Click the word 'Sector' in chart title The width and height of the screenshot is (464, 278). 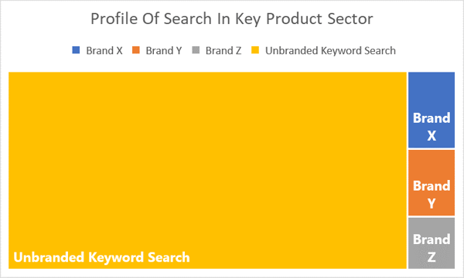tap(350, 19)
